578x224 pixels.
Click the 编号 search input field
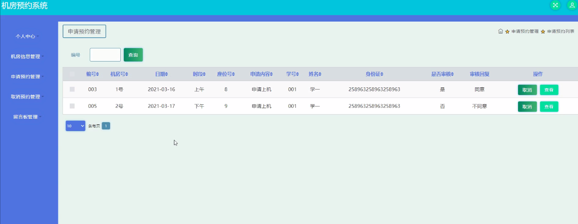(105, 55)
